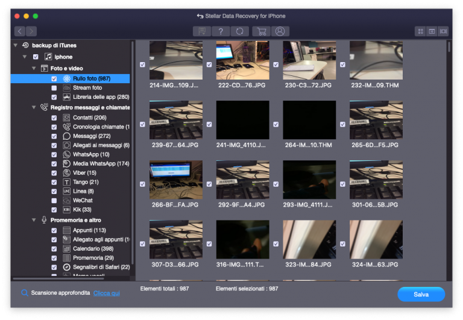This screenshot has width=463, height=320.
Task: Open Viber (15) category
Action: (x=84, y=173)
